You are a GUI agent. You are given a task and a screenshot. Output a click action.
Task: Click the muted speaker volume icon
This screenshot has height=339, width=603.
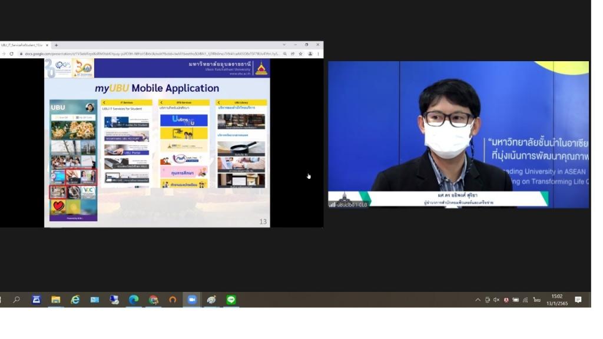point(496,300)
